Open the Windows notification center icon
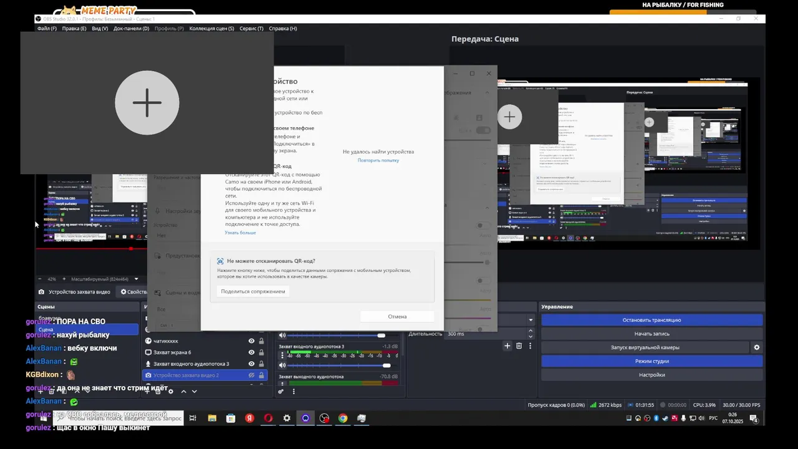 (x=753, y=418)
